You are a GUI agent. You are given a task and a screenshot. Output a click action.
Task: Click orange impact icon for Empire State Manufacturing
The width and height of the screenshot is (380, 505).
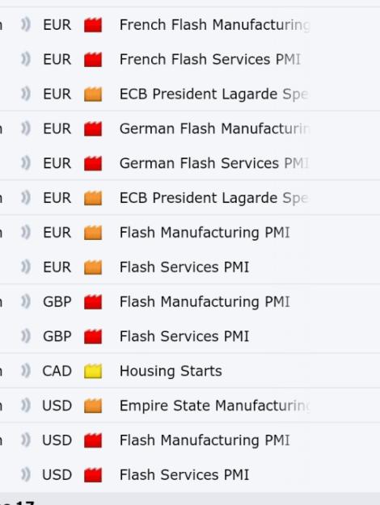[x=93, y=406]
